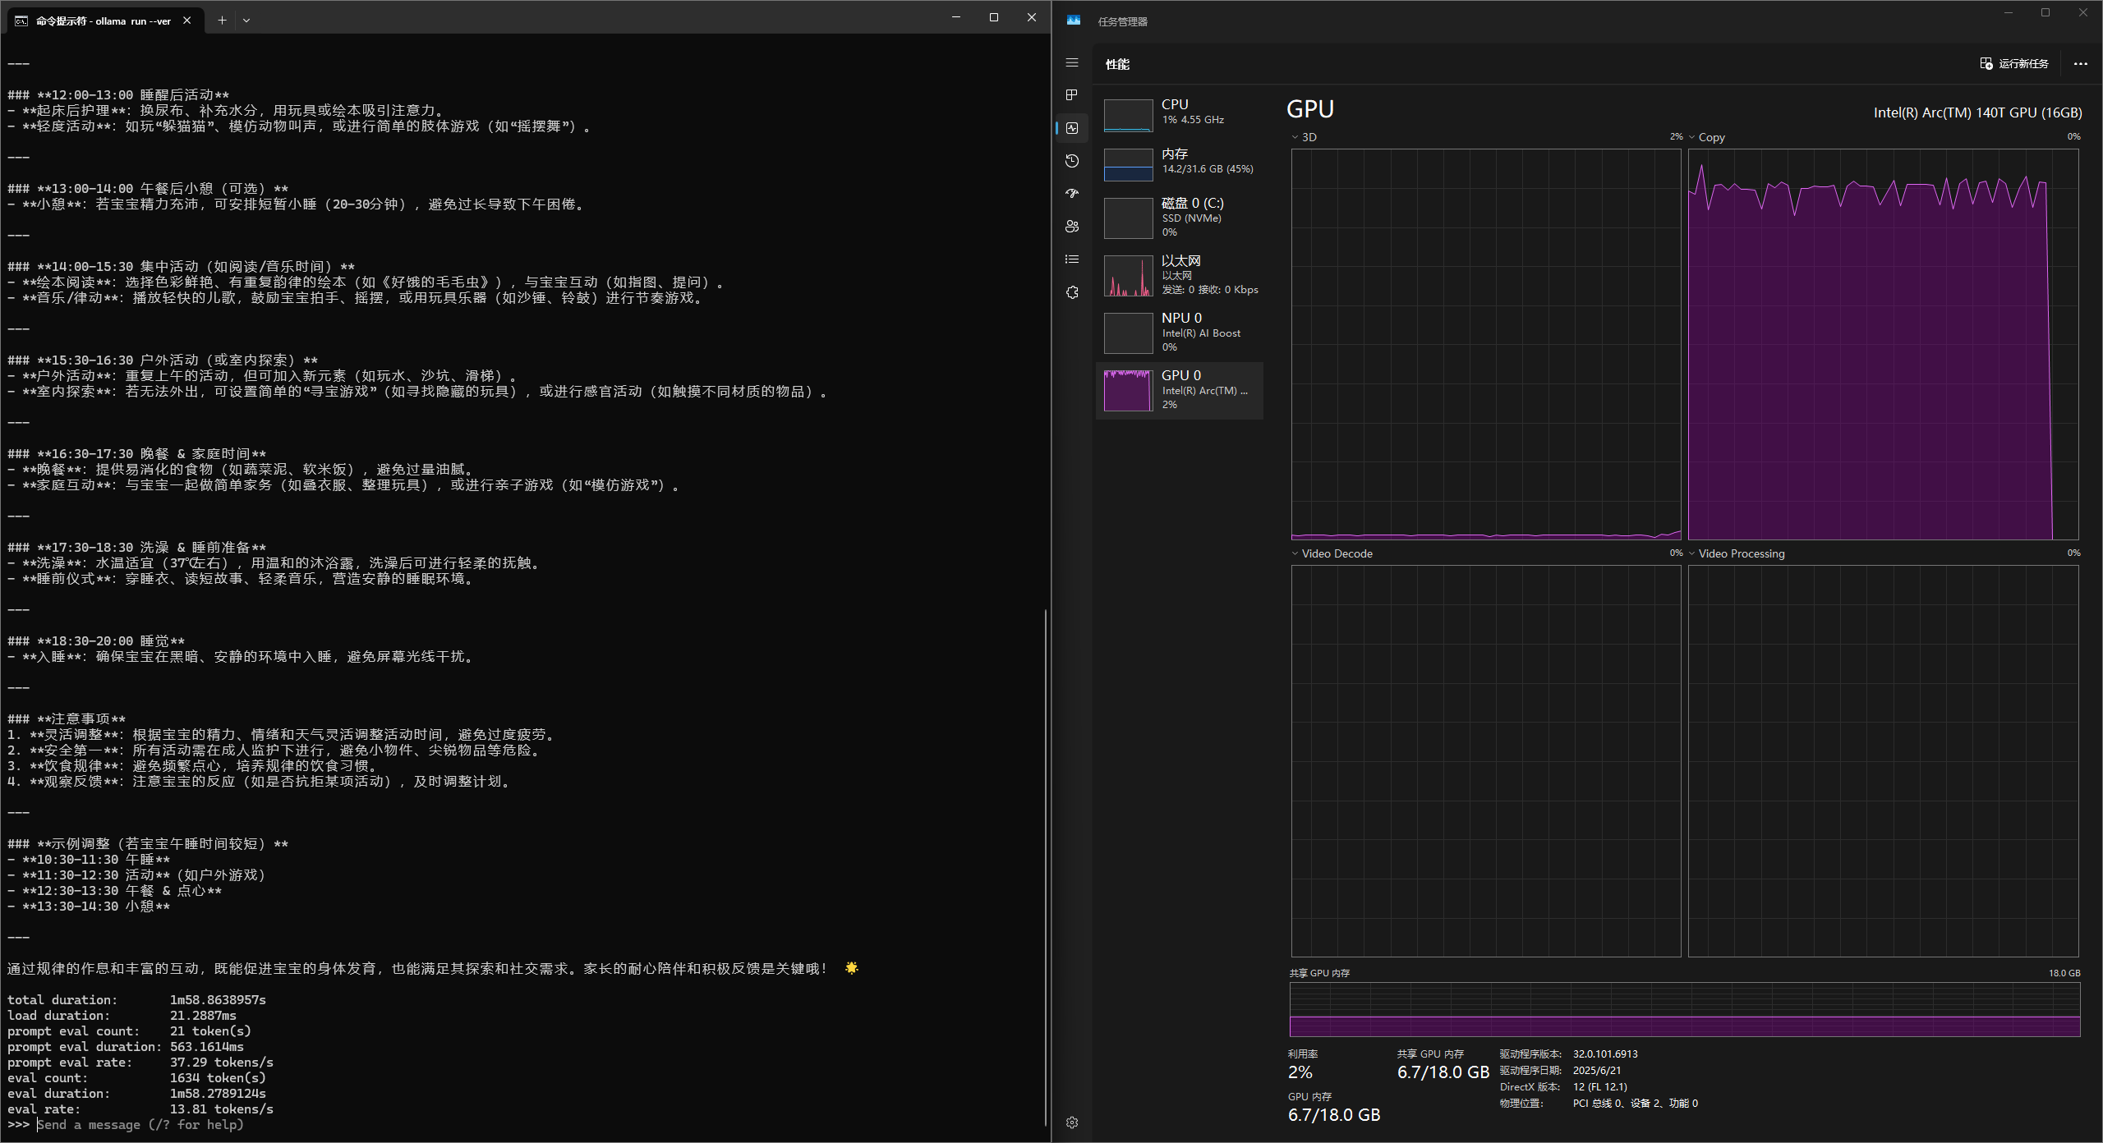
Task: Open Task Manager settings gear
Action: [x=1072, y=1122]
